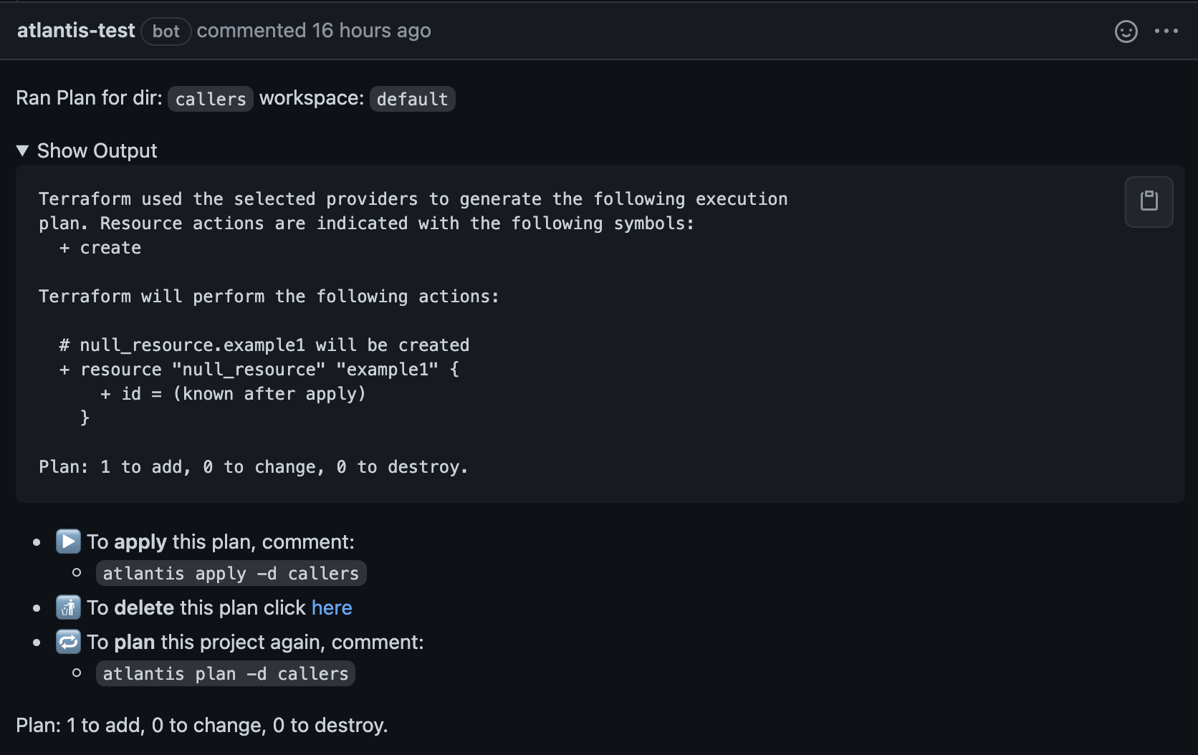Select the delete plan trash icon
1198x755 pixels.
[68, 607]
